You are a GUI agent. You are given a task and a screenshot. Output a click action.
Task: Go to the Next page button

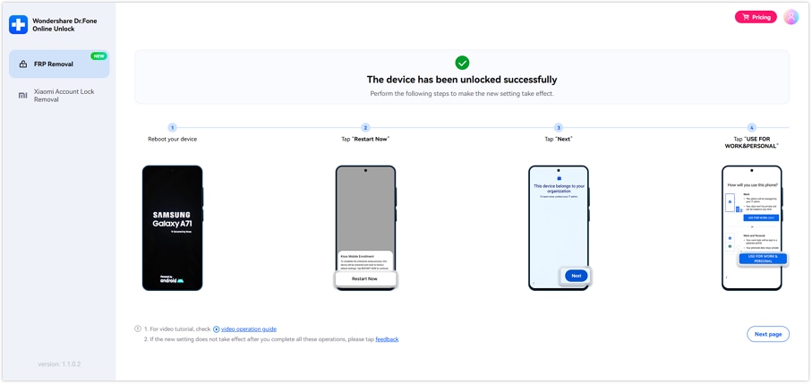[x=768, y=334]
